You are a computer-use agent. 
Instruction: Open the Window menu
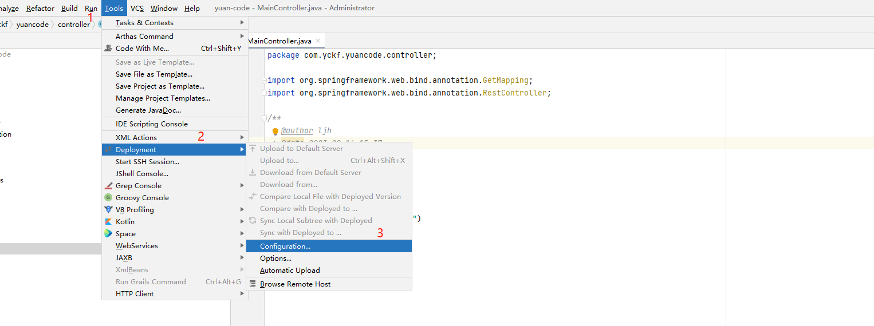(x=164, y=9)
